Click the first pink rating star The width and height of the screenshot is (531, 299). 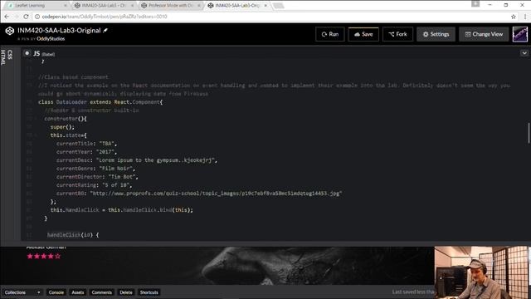coord(30,257)
